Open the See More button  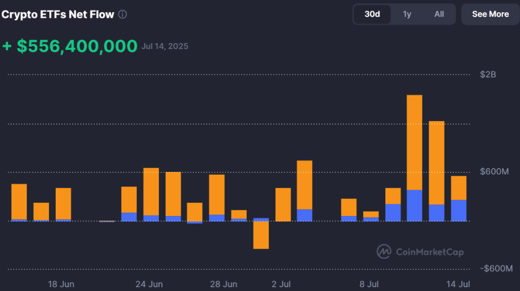click(x=490, y=14)
